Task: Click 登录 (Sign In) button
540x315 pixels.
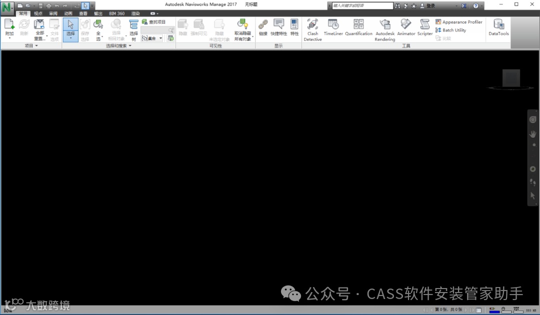Action: pos(427,6)
